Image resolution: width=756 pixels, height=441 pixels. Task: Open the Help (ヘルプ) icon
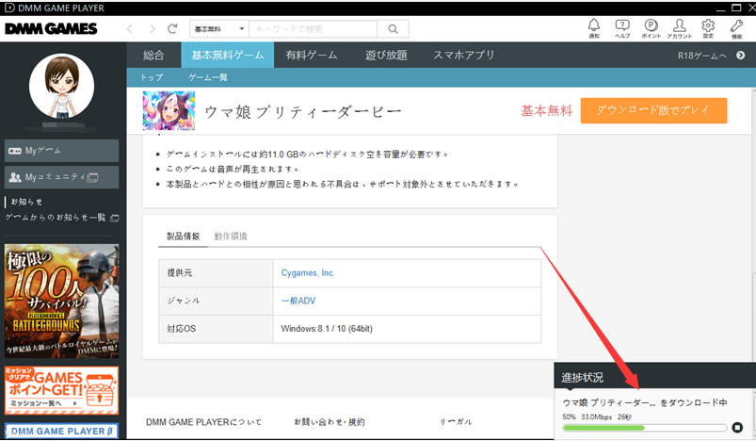pyautogui.click(x=622, y=25)
